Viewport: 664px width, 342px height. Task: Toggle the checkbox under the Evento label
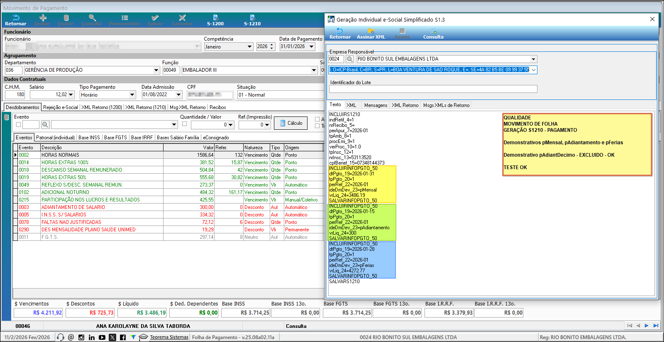(x=18, y=124)
